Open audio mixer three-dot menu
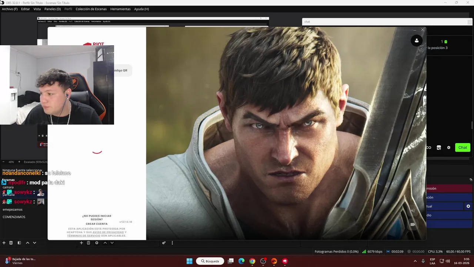Image resolution: width=474 pixels, height=267 pixels. click(x=172, y=243)
